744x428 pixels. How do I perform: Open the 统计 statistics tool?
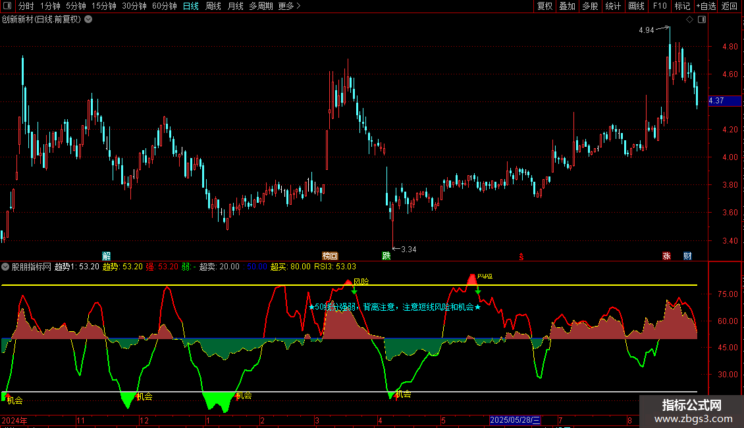pos(613,6)
